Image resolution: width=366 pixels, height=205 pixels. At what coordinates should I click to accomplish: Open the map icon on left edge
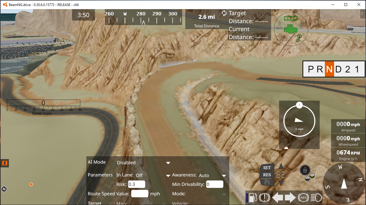[4, 163]
